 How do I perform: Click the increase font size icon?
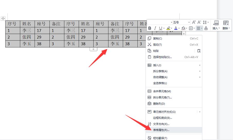[x=194, y=22]
